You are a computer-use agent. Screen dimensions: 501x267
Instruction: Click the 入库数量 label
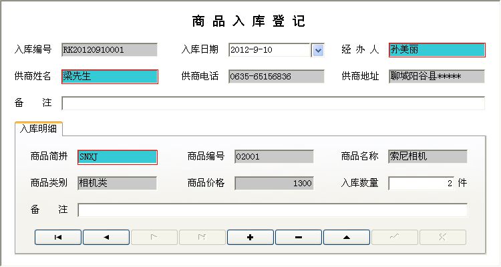[x=360, y=183]
